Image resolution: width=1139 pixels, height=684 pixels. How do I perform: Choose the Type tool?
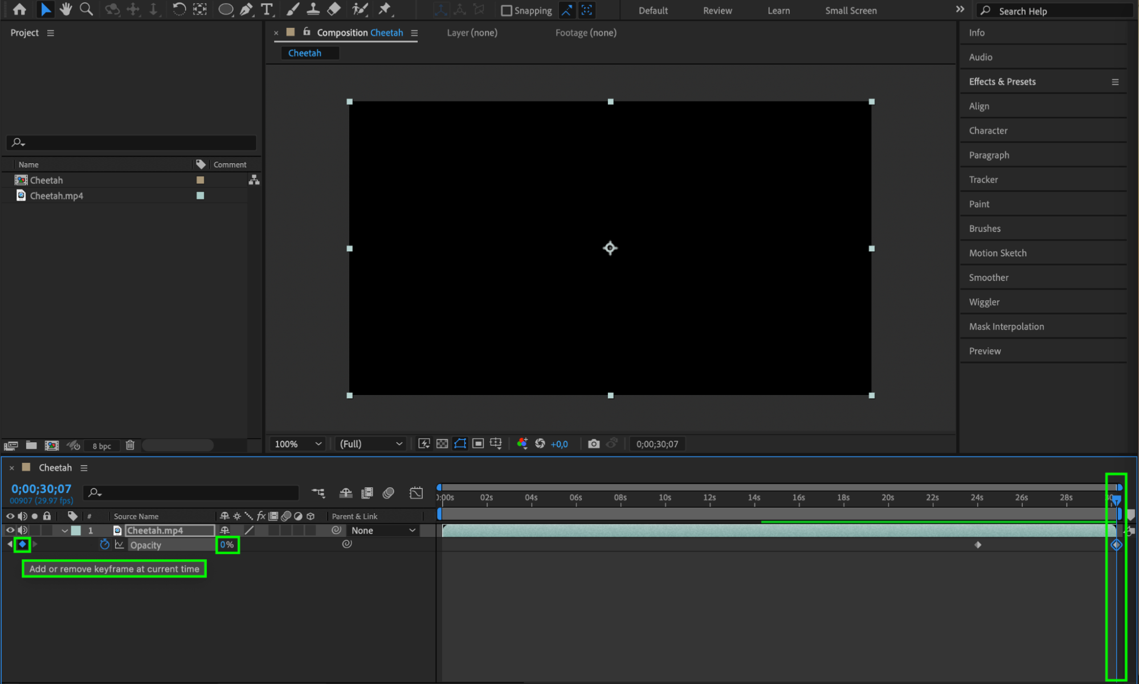pos(266,9)
